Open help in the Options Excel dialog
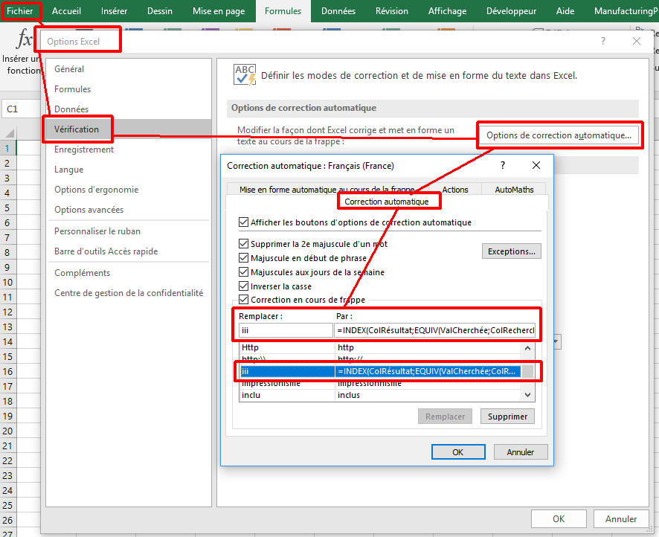This screenshot has width=659, height=537. coord(603,41)
